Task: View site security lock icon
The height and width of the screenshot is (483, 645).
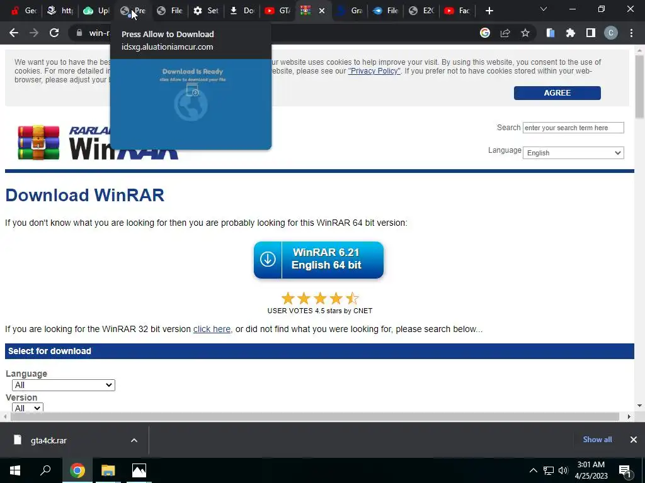Action: pyautogui.click(x=79, y=33)
